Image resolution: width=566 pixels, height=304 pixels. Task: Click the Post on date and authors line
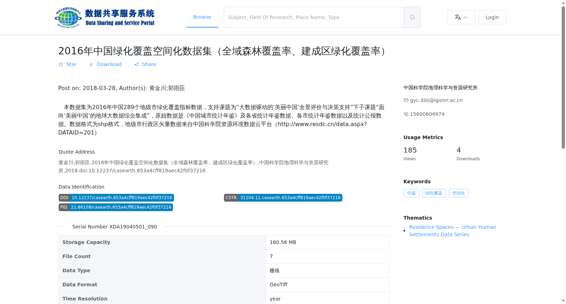coord(122,88)
